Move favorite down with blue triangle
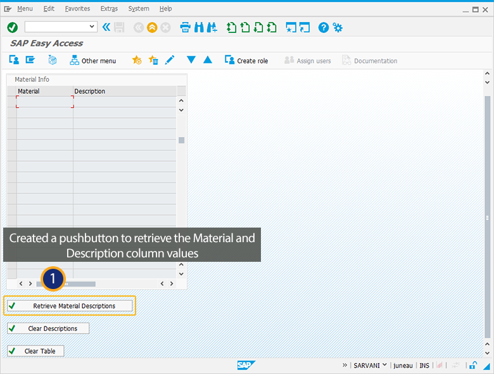 click(191, 60)
